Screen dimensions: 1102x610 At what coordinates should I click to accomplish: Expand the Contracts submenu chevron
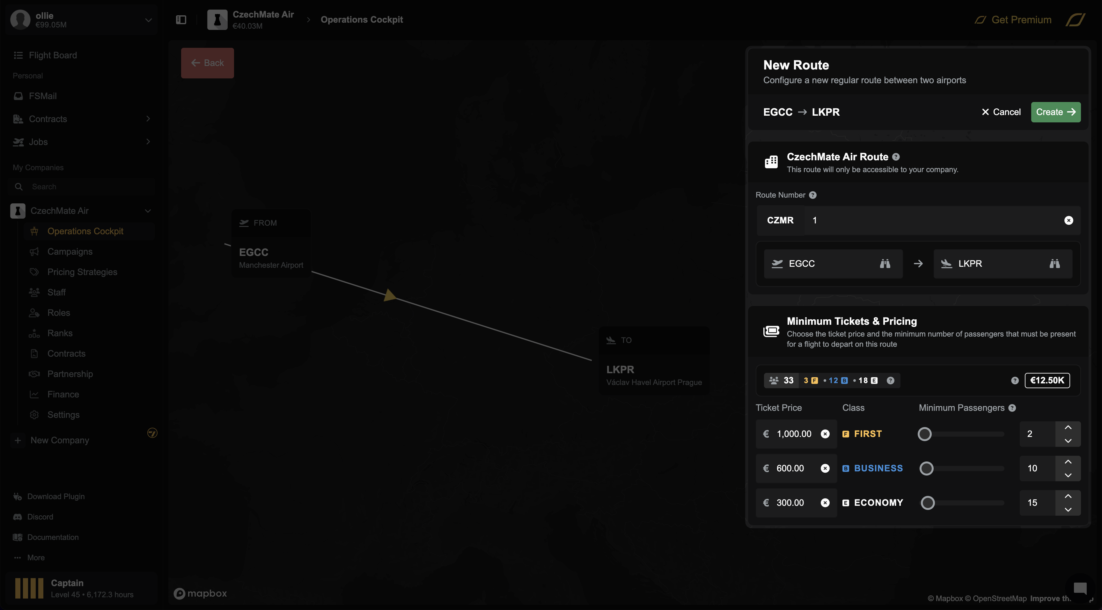click(148, 119)
